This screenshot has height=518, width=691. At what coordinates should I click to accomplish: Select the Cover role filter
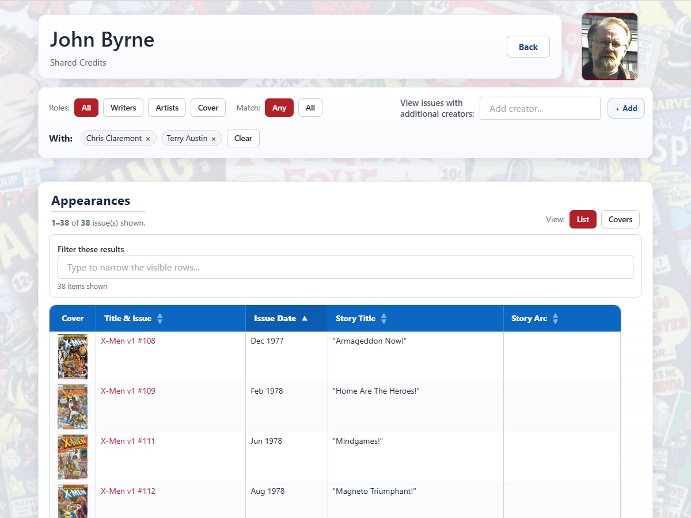coord(208,108)
